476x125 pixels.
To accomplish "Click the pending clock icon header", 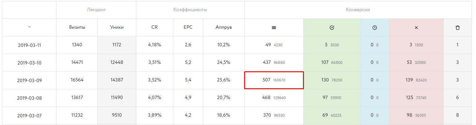I will point(375,27).
